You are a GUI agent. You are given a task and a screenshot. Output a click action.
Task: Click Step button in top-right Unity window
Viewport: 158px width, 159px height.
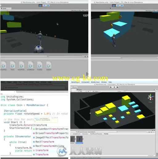[x=122, y=6]
